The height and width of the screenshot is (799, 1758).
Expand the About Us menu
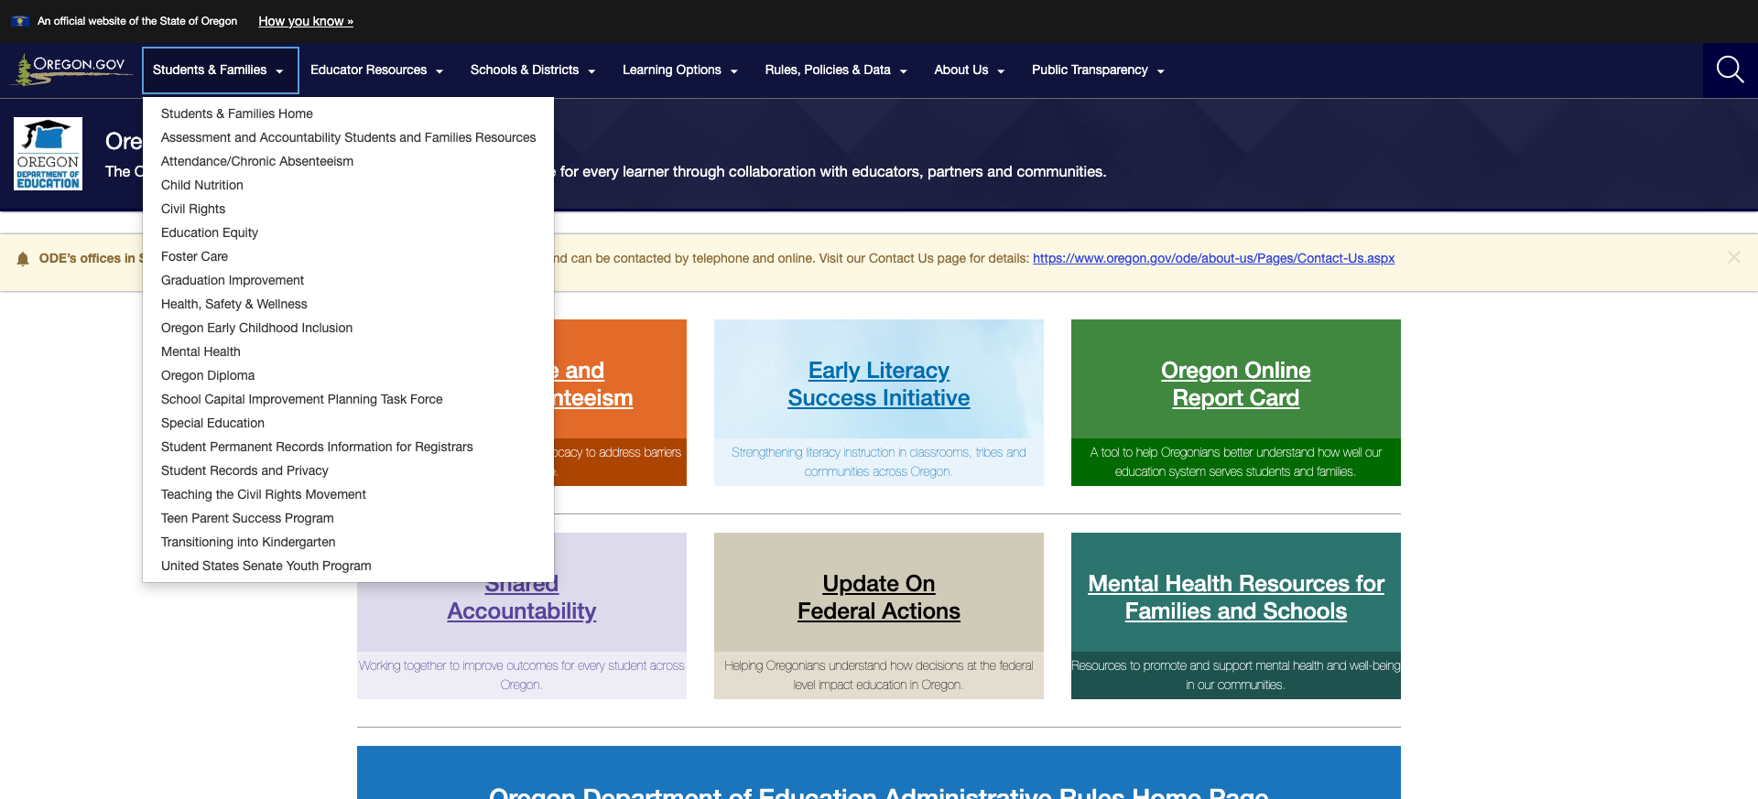970,70
